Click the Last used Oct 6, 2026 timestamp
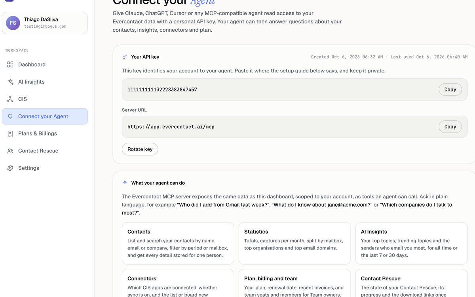 pyautogui.click(x=429, y=57)
